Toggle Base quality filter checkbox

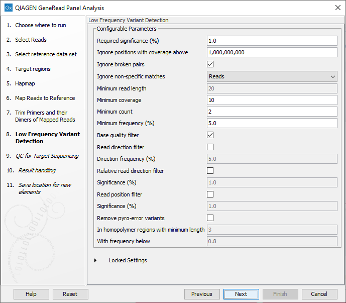tap(210, 135)
